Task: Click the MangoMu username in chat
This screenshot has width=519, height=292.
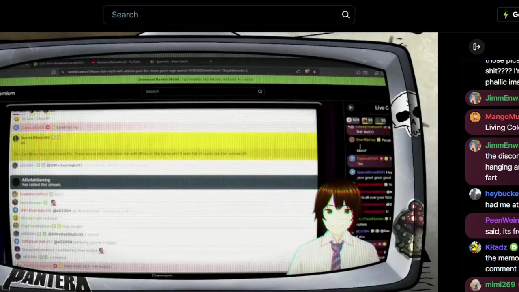Action: click(502, 117)
